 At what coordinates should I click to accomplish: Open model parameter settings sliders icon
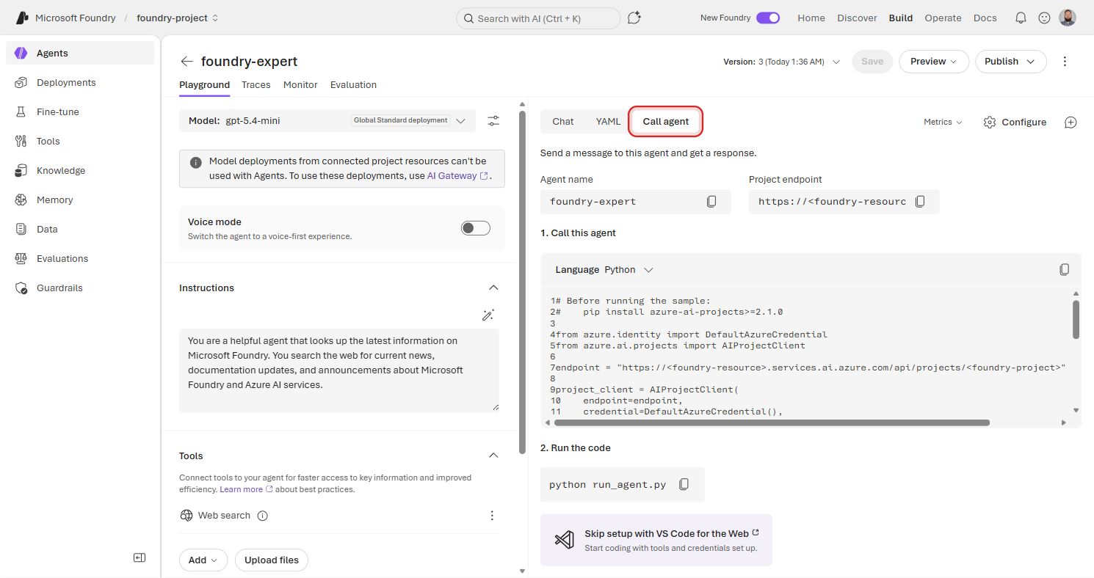tap(493, 121)
